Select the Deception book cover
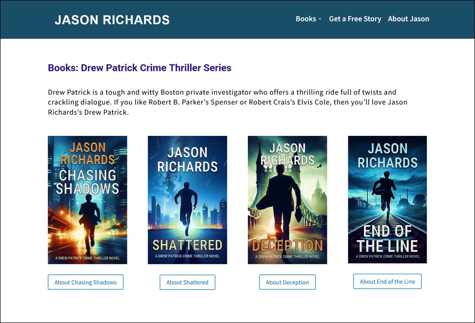 point(287,200)
